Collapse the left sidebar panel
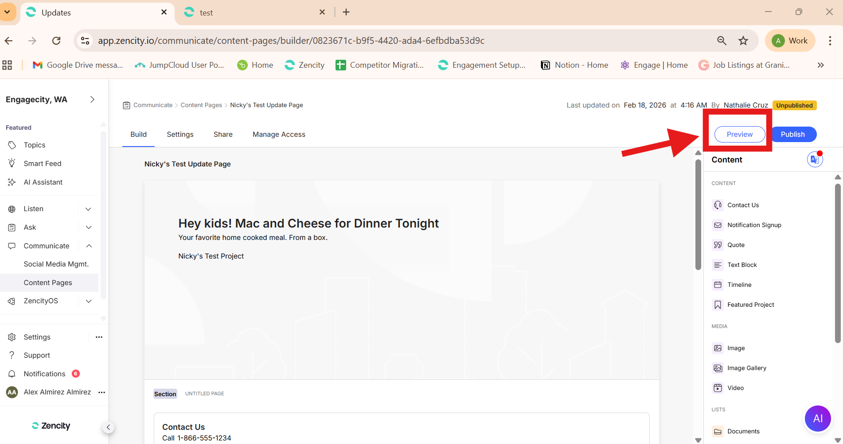Screen dimensions: 843x444 [x=108, y=427]
